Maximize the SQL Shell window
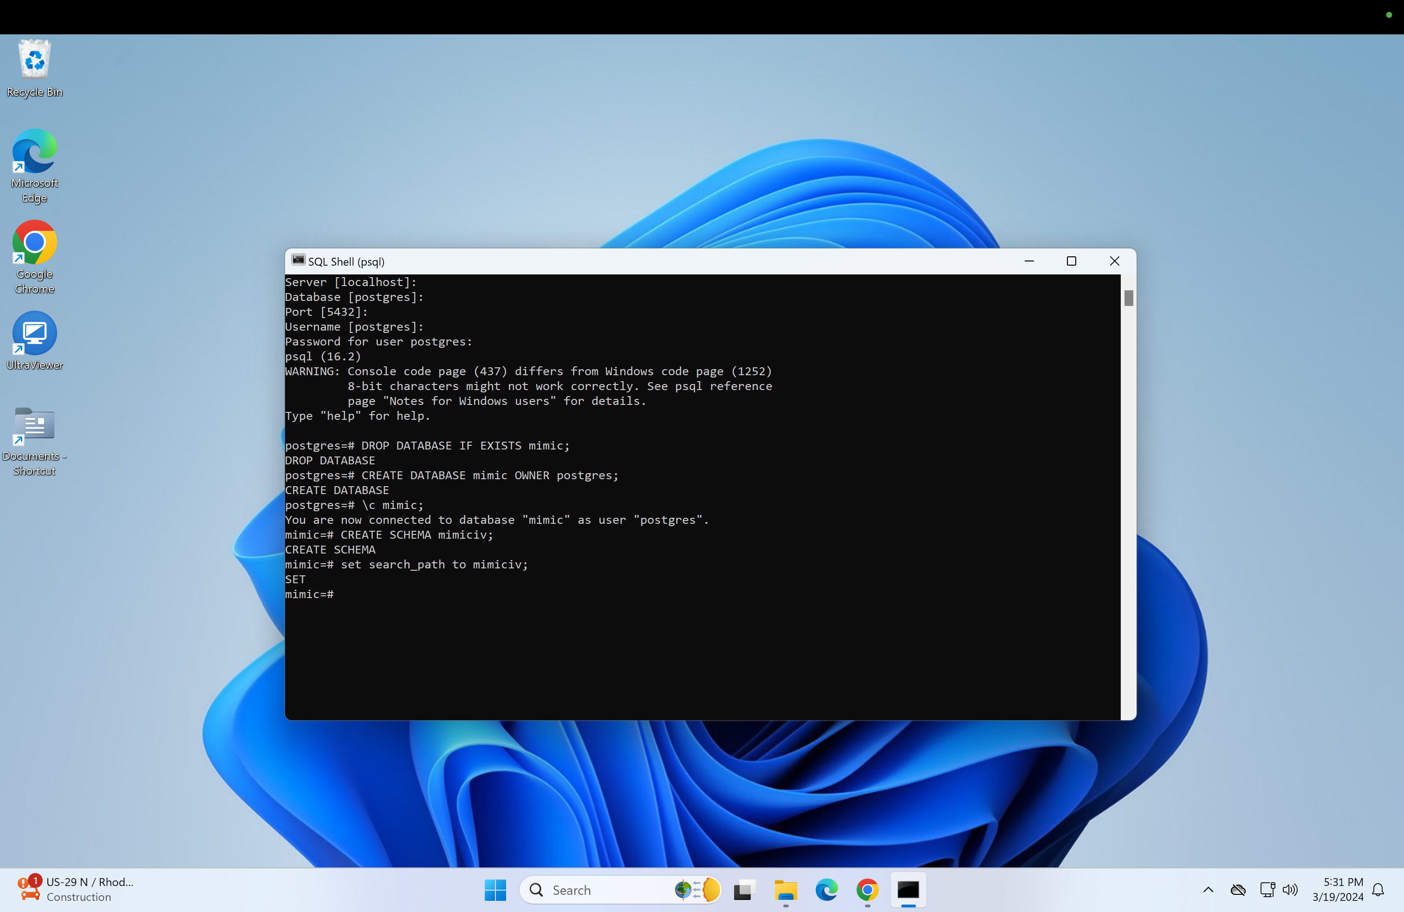This screenshot has height=912, width=1404. coord(1071,261)
